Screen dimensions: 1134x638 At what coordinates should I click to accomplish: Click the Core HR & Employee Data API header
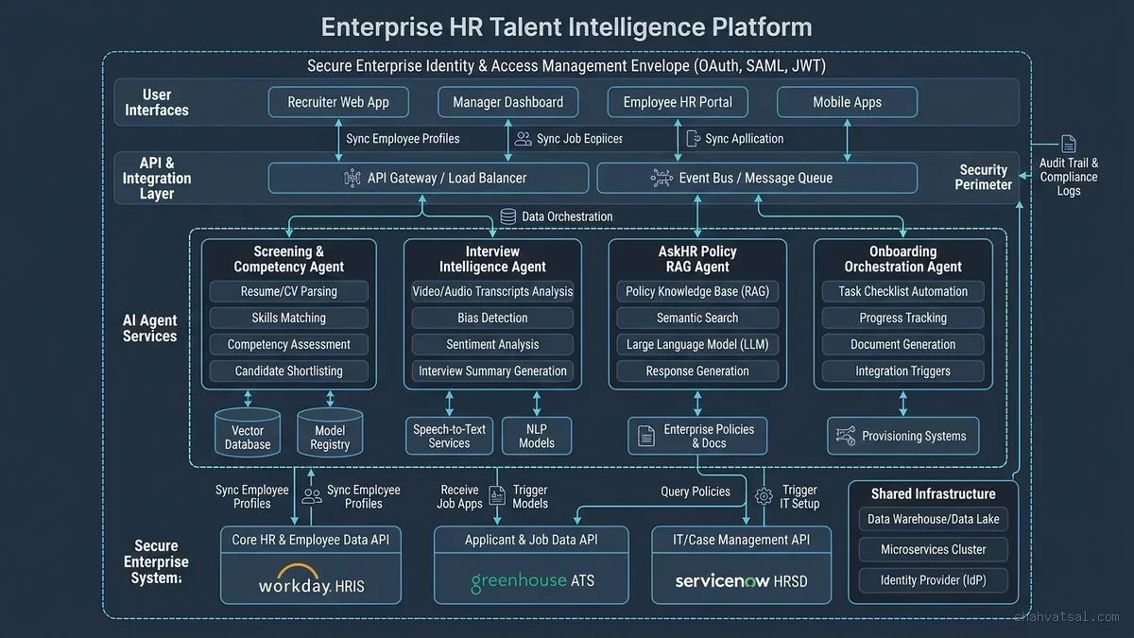point(310,540)
